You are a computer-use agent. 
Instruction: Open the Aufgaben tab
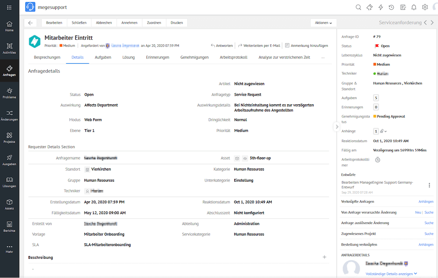103,57
